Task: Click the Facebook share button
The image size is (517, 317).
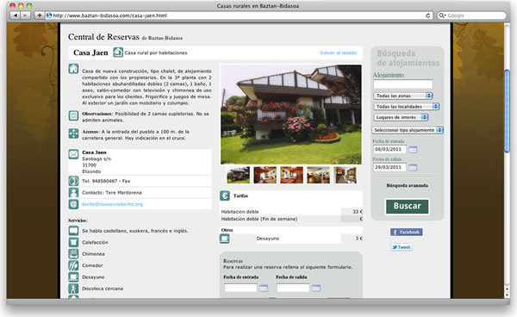Action: tap(406, 232)
